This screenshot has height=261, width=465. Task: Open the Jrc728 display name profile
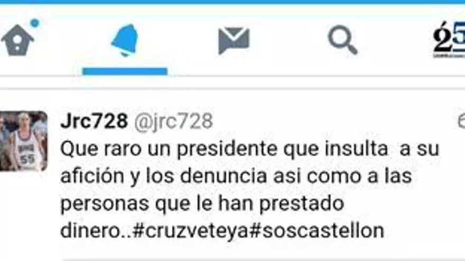pyautogui.click(x=94, y=121)
